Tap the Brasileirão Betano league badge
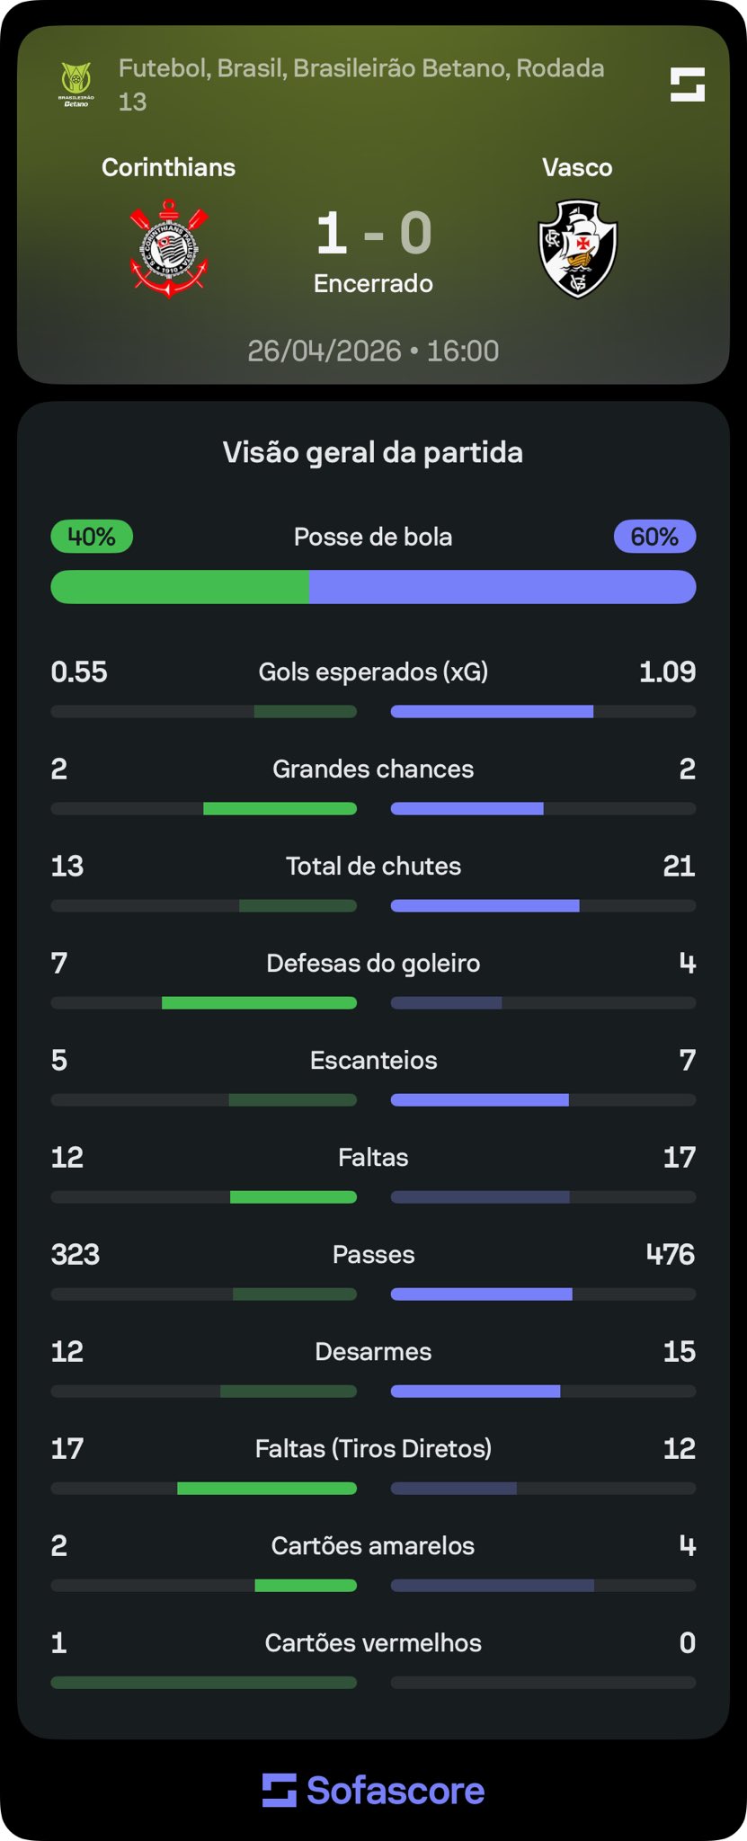This screenshot has height=1841, width=747. (76, 84)
